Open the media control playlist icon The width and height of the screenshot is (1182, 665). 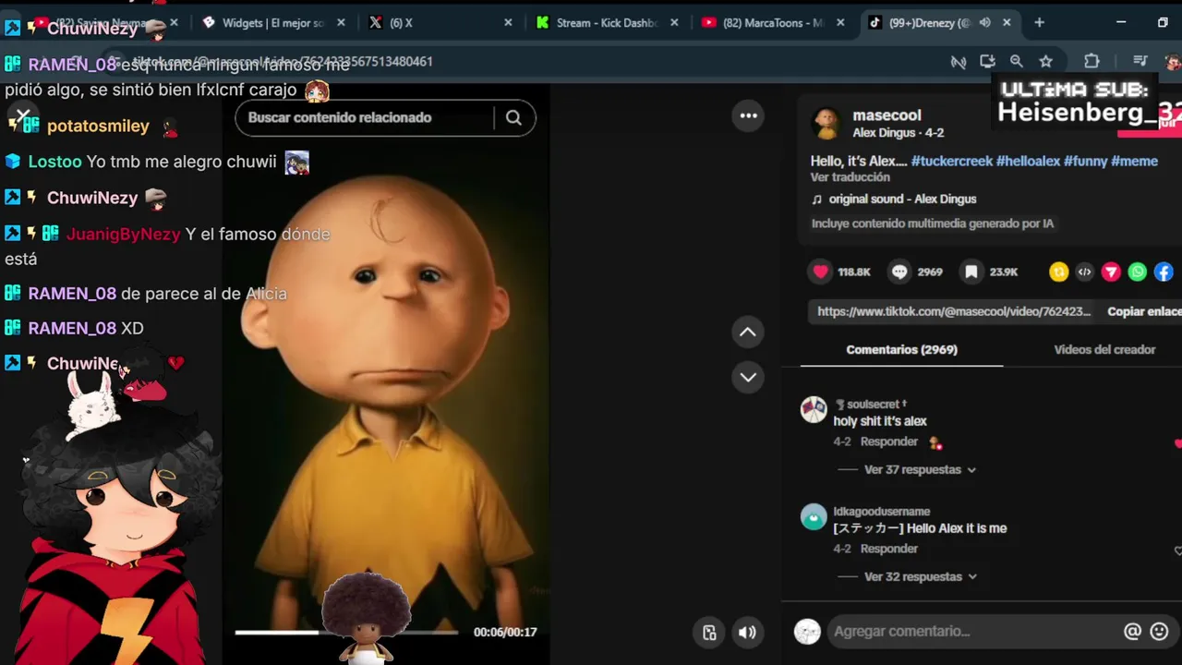(1140, 61)
